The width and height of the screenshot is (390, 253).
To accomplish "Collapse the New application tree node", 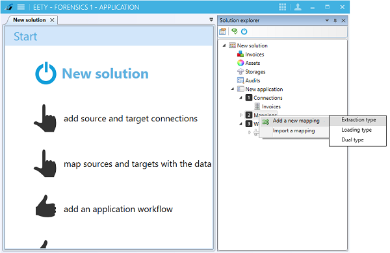I will pyautogui.click(x=232, y=89).
